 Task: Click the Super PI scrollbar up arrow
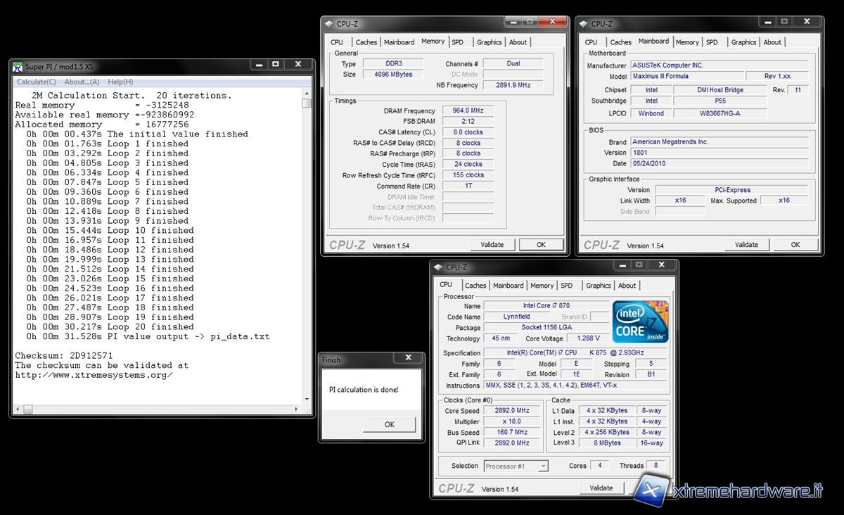[307, 94]
